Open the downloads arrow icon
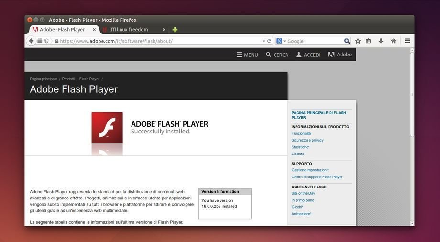This screenshot has height=242, width=440. [x=381, y=41]
